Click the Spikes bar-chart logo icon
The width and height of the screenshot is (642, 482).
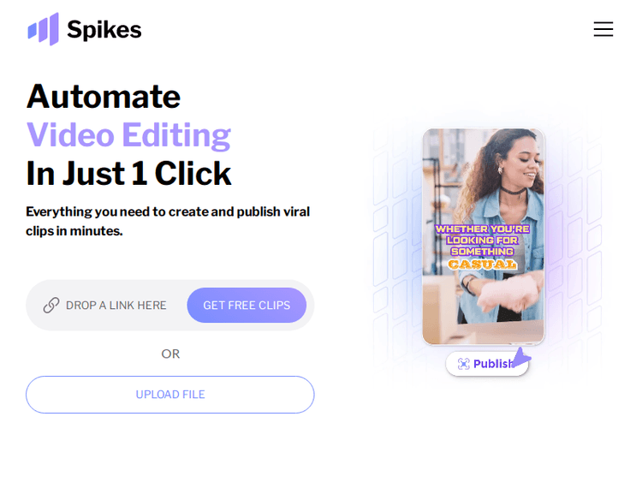(x=44, y=29)
